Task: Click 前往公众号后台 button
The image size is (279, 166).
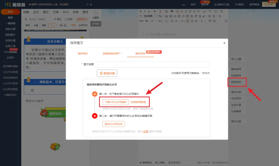Action: [113, 124]
